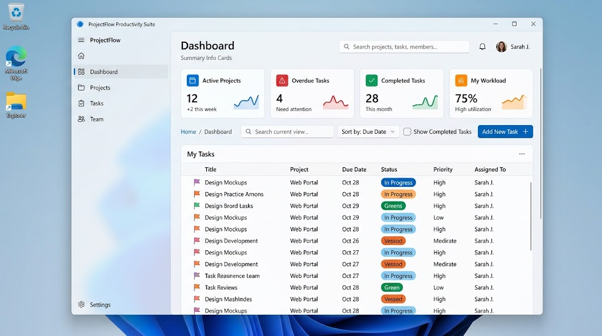Click the Add New Task button
The image size is (602, 336).
point(505,132)
